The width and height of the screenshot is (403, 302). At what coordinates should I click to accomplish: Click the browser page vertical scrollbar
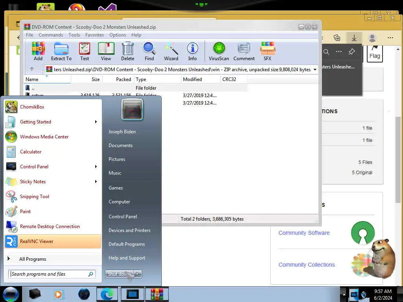[x=397, y=159]
